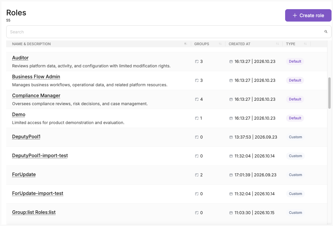Click the date 17:01:39 | 2026.09.23

[256, 175]
